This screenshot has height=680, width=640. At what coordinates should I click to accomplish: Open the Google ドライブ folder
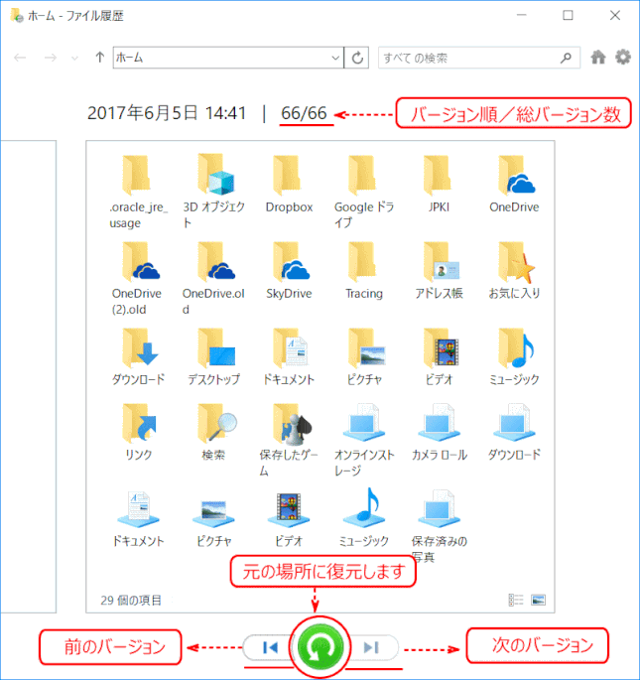click(364, 192)
